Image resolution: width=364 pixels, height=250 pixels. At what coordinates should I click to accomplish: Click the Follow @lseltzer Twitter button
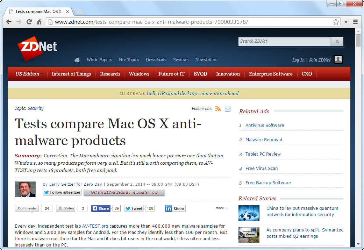pos(62,192)
